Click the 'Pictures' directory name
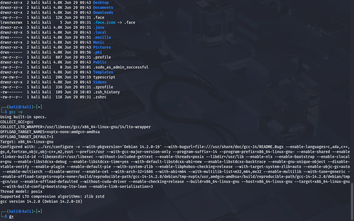The width and height of the screenshot is (354, 221). pyautogui.click(x=102, y=47)
